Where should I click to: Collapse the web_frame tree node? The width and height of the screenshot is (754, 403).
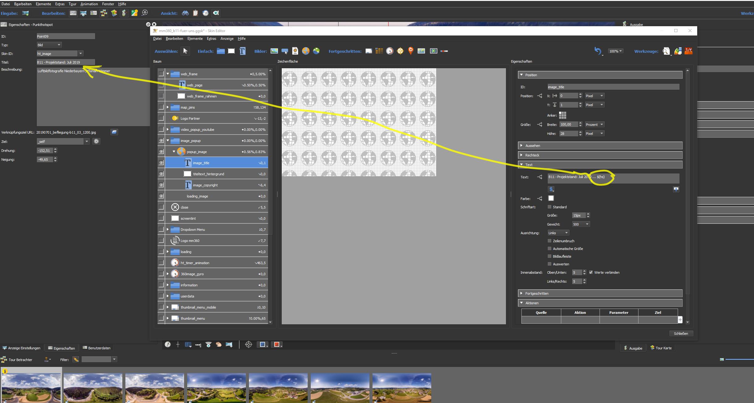pyautogui.click(x=168, y=74)
